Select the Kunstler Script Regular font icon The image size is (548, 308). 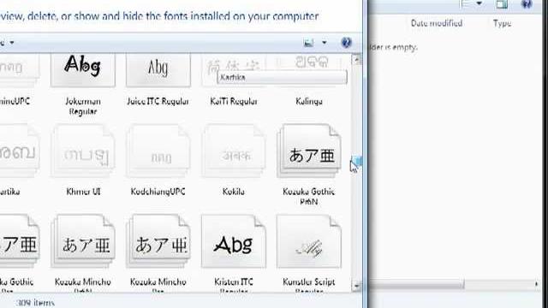[x=309, y=241]
